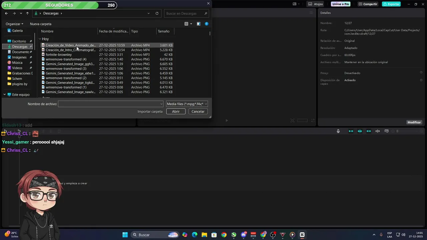Collapse the Hoy file group
427x240 pixels.
coord(40,39)
